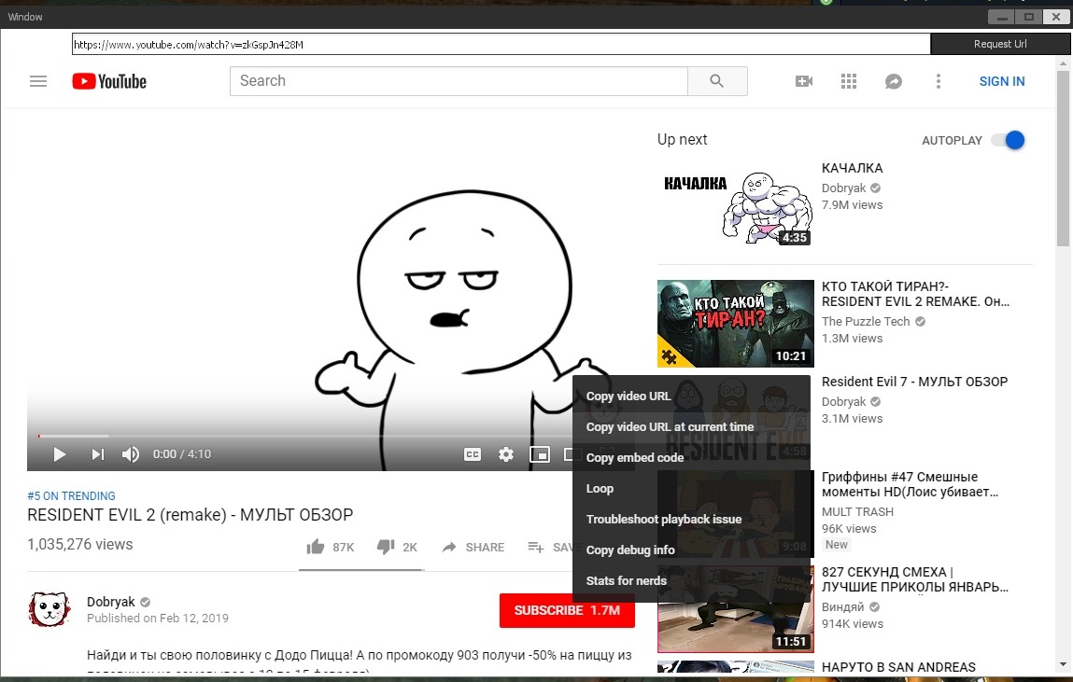
Task: Play the video with play button
Action: [x=59, y=454]
